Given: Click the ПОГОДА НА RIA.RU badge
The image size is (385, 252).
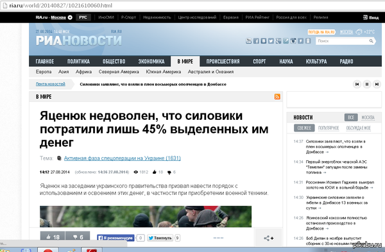Looking at the screenshot, I should tap(321, 32).
